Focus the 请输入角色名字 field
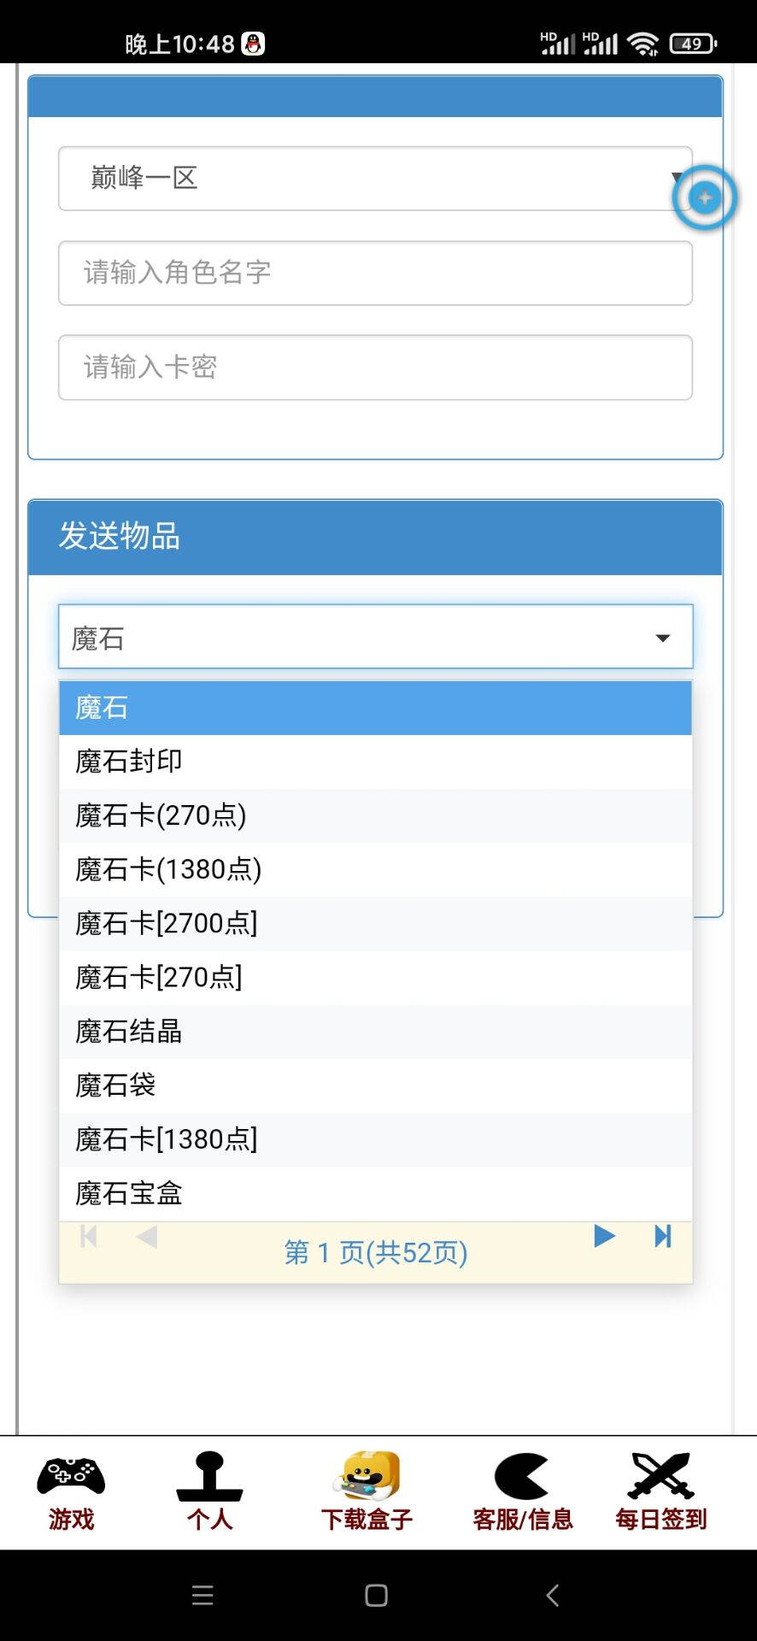The image size is (757, 1641). coord(375,273)
